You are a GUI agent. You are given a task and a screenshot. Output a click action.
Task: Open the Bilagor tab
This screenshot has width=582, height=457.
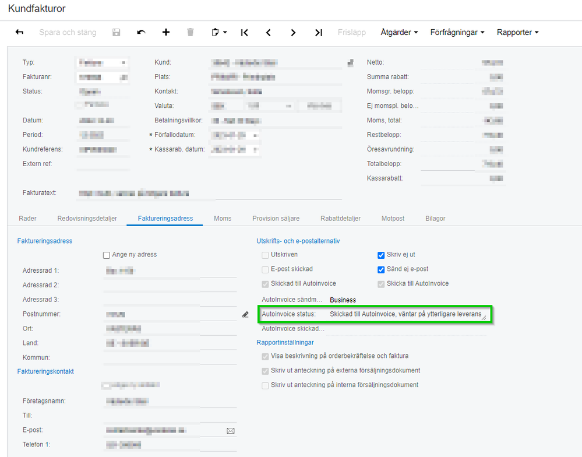coord(435,218)
